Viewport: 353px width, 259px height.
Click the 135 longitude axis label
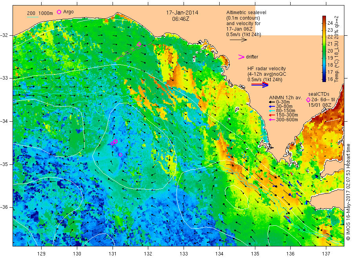(x=255, y=254)
